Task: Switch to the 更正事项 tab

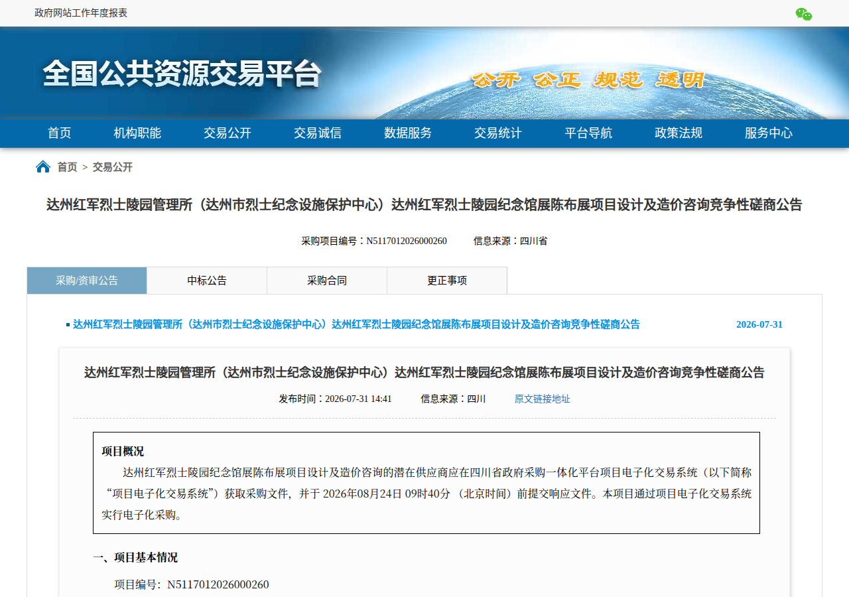Action: point(447,281)
